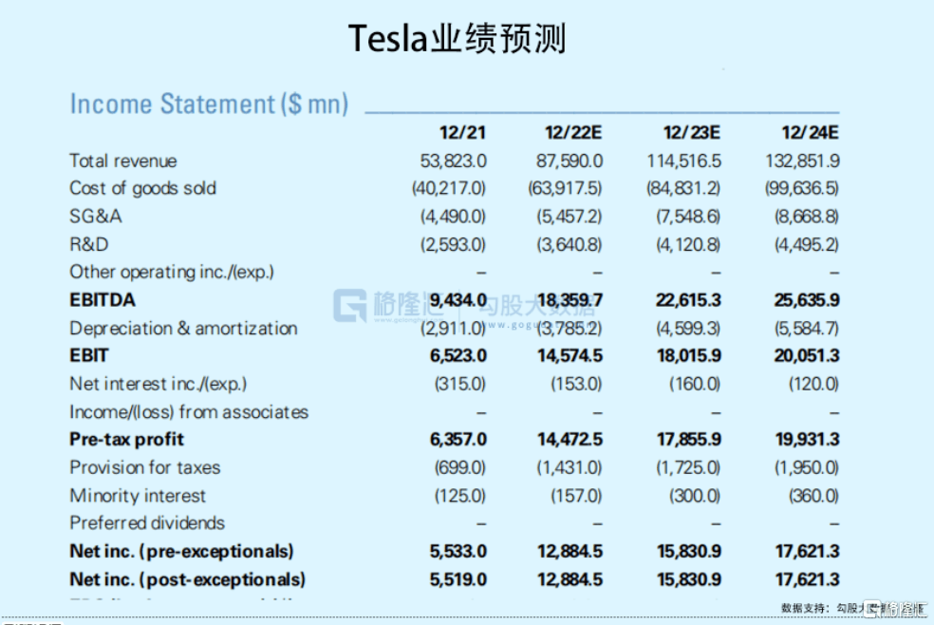The image size is (934, 625).
Task: Click the Cost of goods sold label
Action: click(x=143, y=188)
